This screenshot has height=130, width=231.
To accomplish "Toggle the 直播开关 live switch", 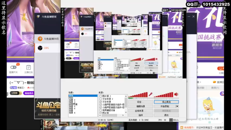I will point(13,67).
